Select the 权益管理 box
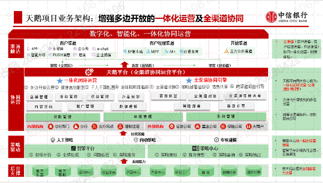The height and width of the screenshot is (183, 323). tap(100, 96)
